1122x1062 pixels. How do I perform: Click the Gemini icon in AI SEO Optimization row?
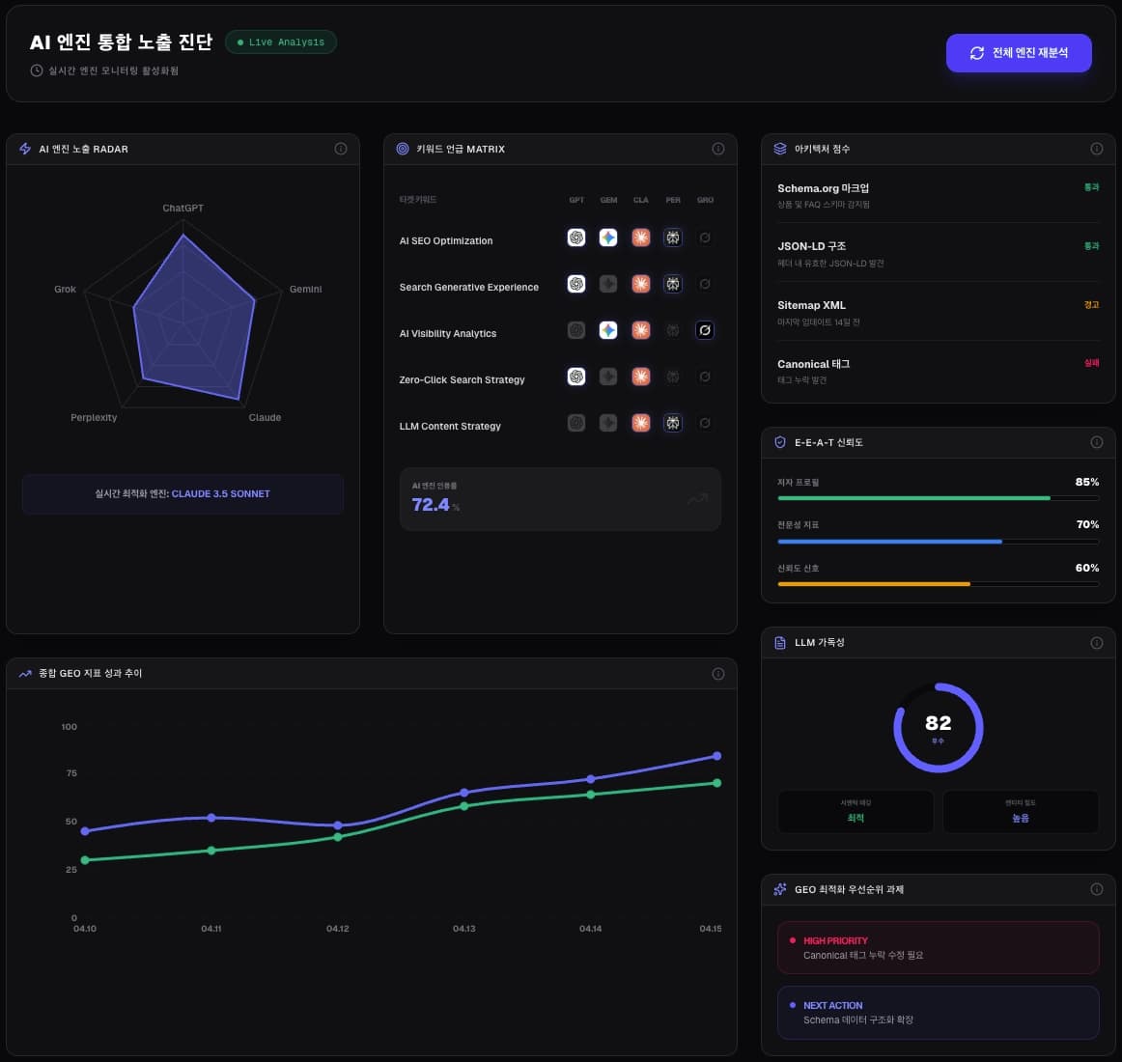point(608,238)
